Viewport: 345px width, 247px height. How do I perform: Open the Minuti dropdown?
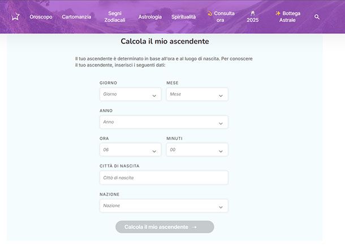197,150
